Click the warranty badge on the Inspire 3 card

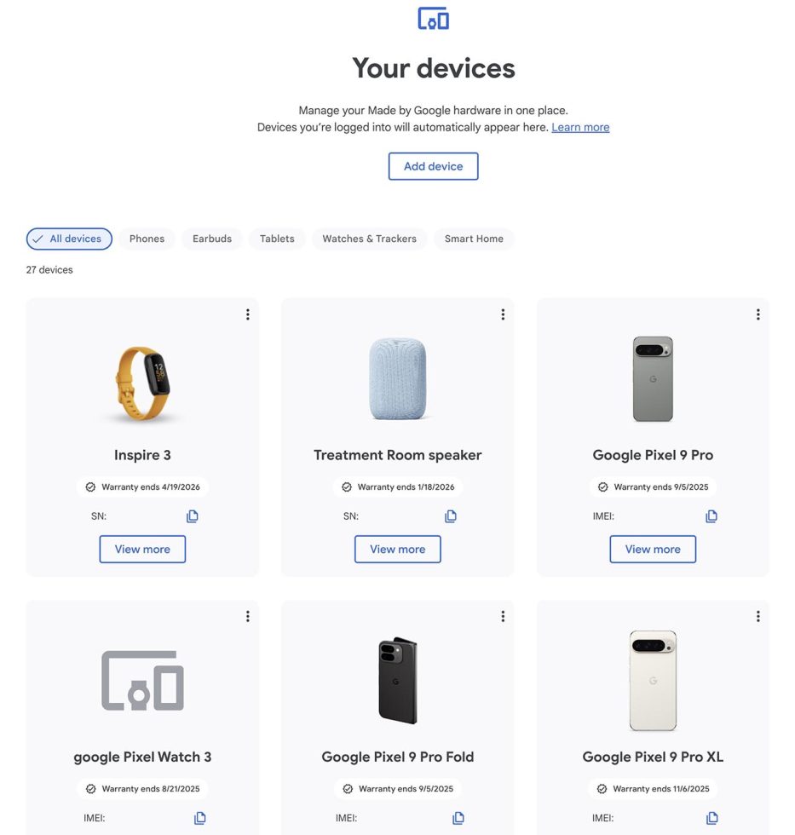pyautogui.click(x=142, y=487)
